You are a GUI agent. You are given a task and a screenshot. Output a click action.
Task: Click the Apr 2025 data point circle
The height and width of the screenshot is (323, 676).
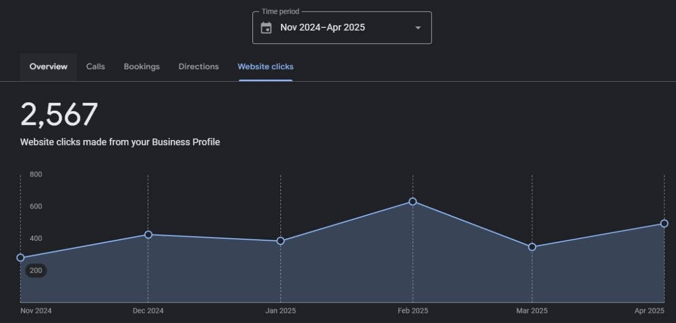coord(664,223)
